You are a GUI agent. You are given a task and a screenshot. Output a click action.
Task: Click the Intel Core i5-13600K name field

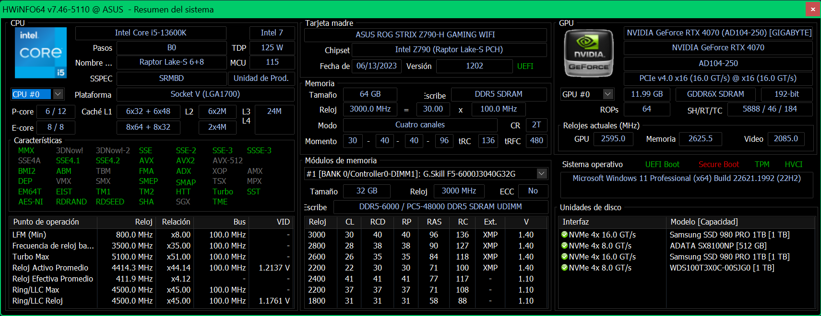click(x=151, y=33)
